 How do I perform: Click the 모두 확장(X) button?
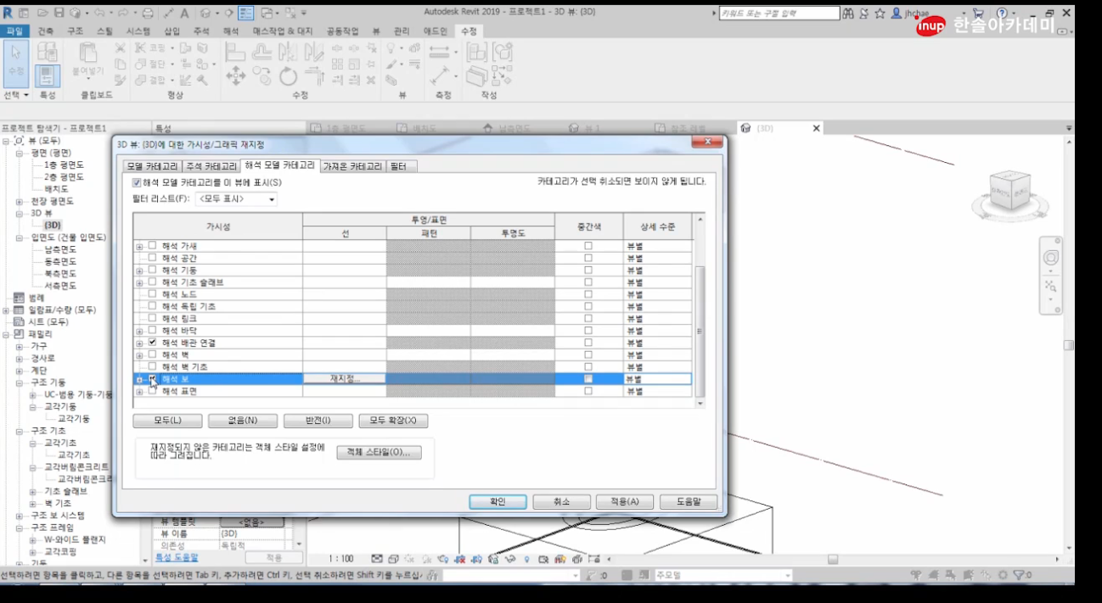click(392, 421)
